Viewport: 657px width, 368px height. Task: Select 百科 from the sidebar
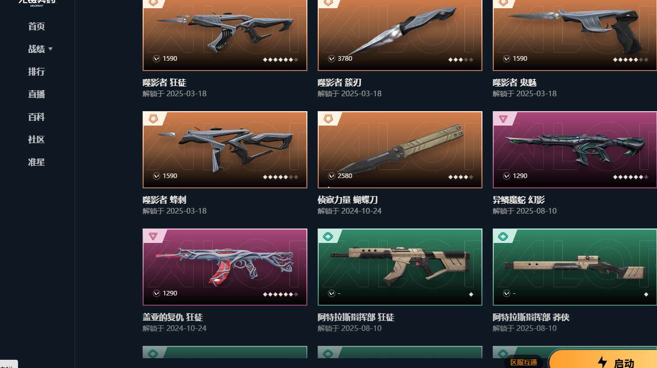pyautogui.click(x=37, y=117)
